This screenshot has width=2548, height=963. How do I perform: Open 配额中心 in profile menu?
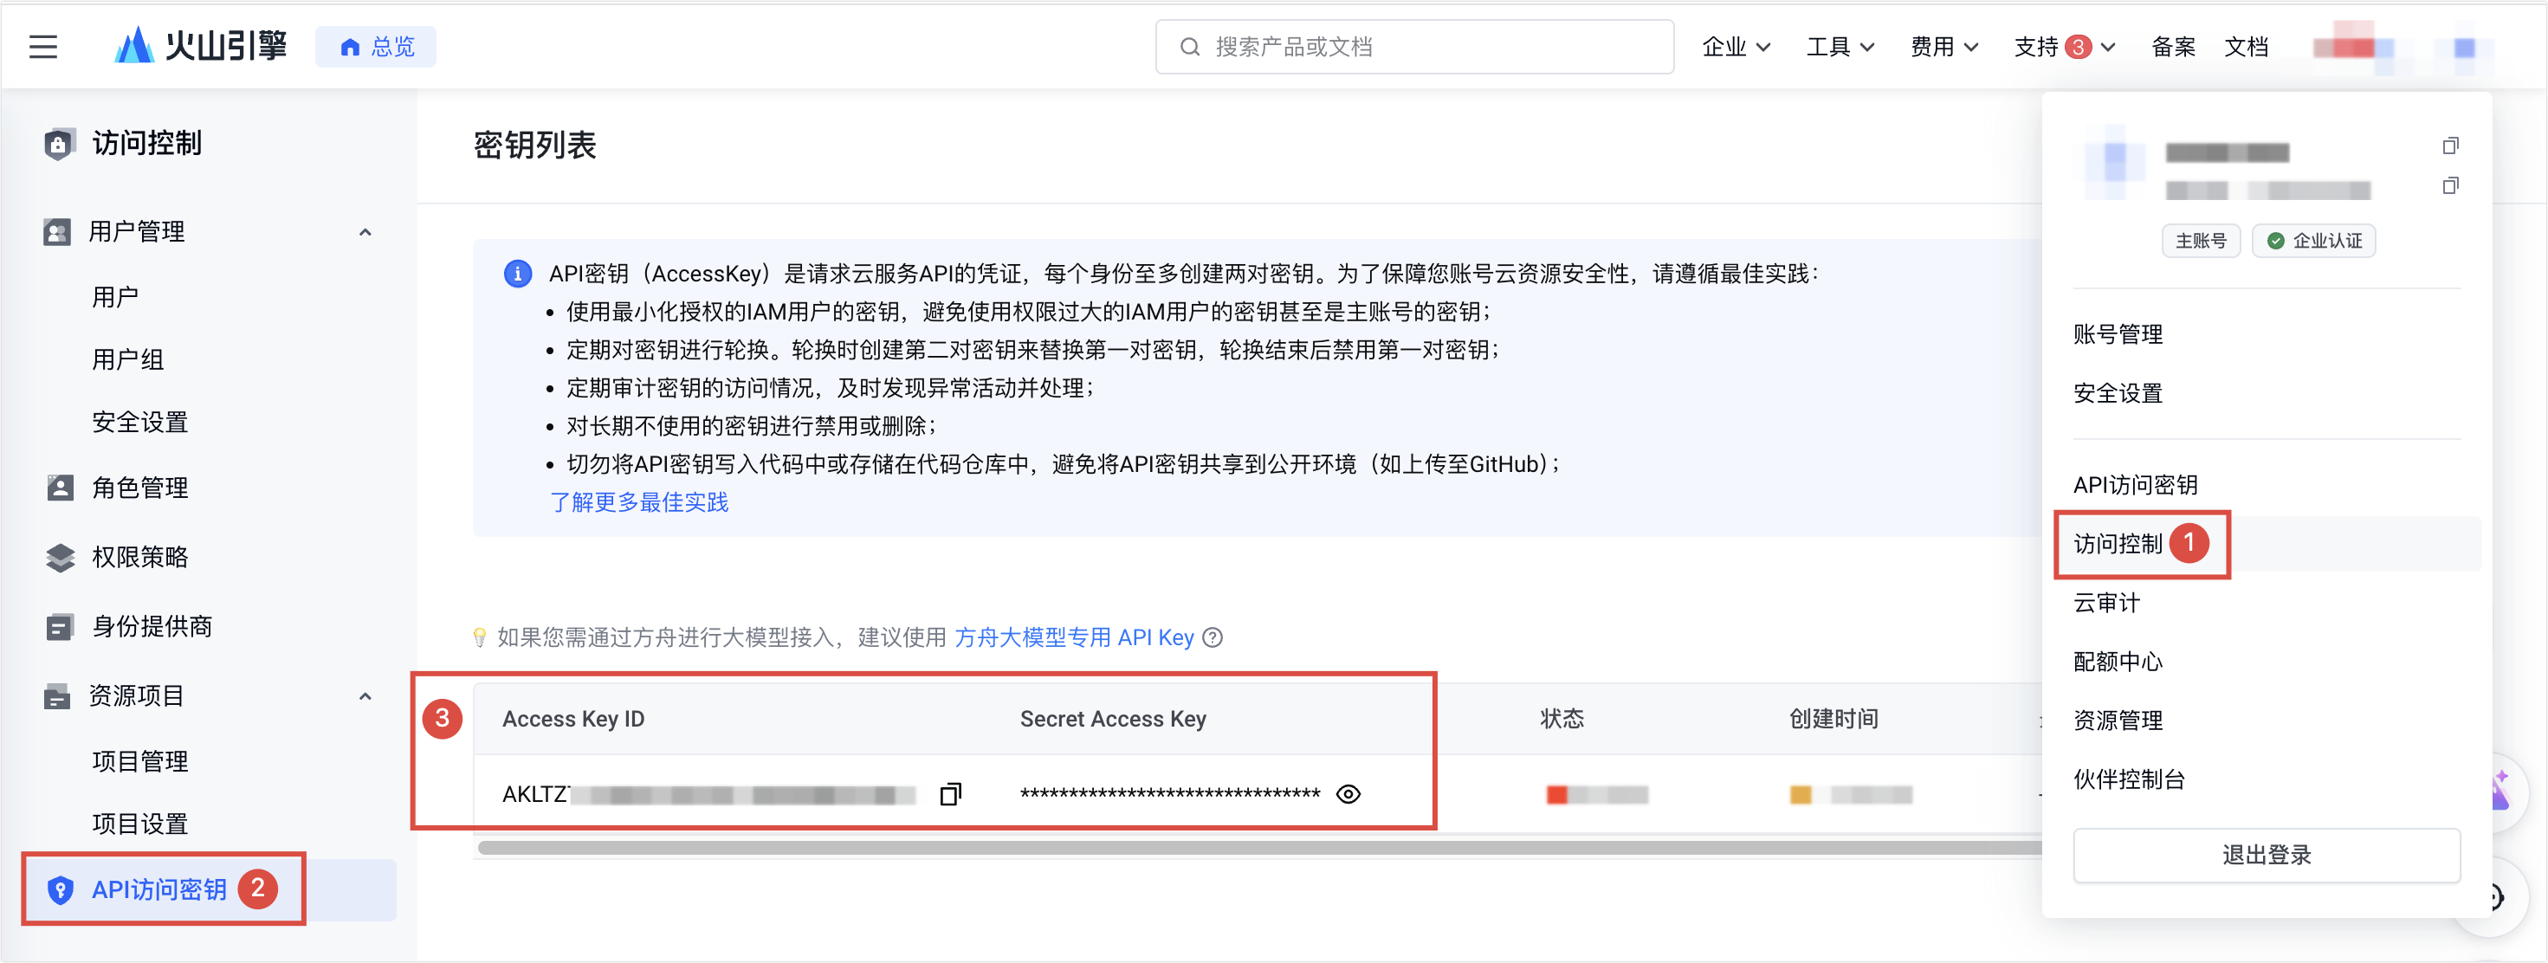click(x=2118, y=662)
